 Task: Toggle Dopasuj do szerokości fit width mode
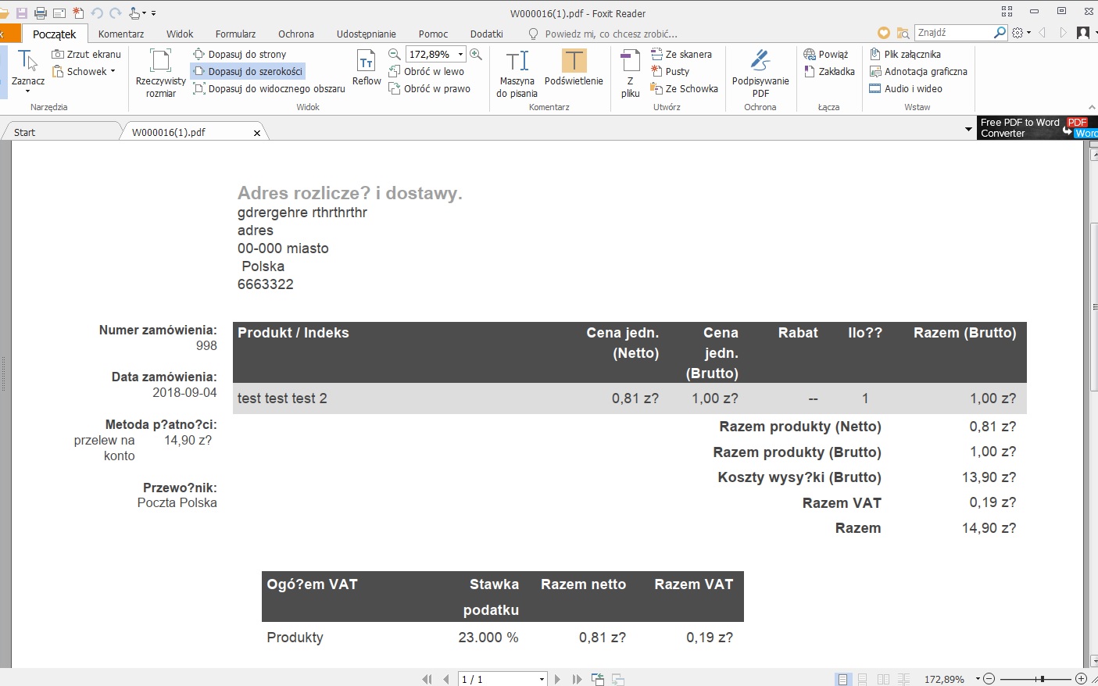click(x=248, y=71)
